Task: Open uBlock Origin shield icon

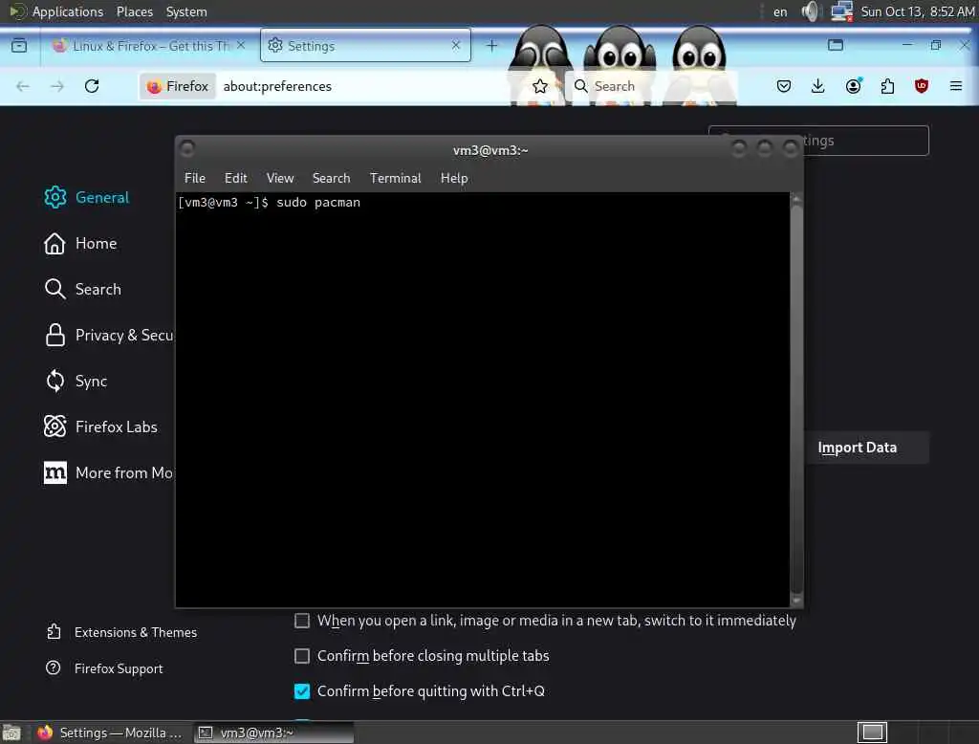Action: coord(922,86)
